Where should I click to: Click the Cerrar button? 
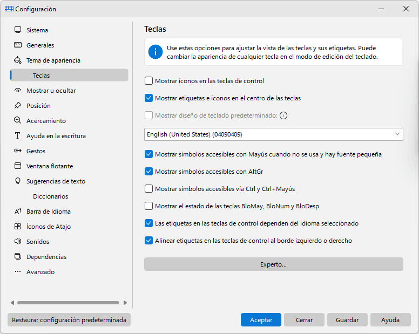(304, 320)
